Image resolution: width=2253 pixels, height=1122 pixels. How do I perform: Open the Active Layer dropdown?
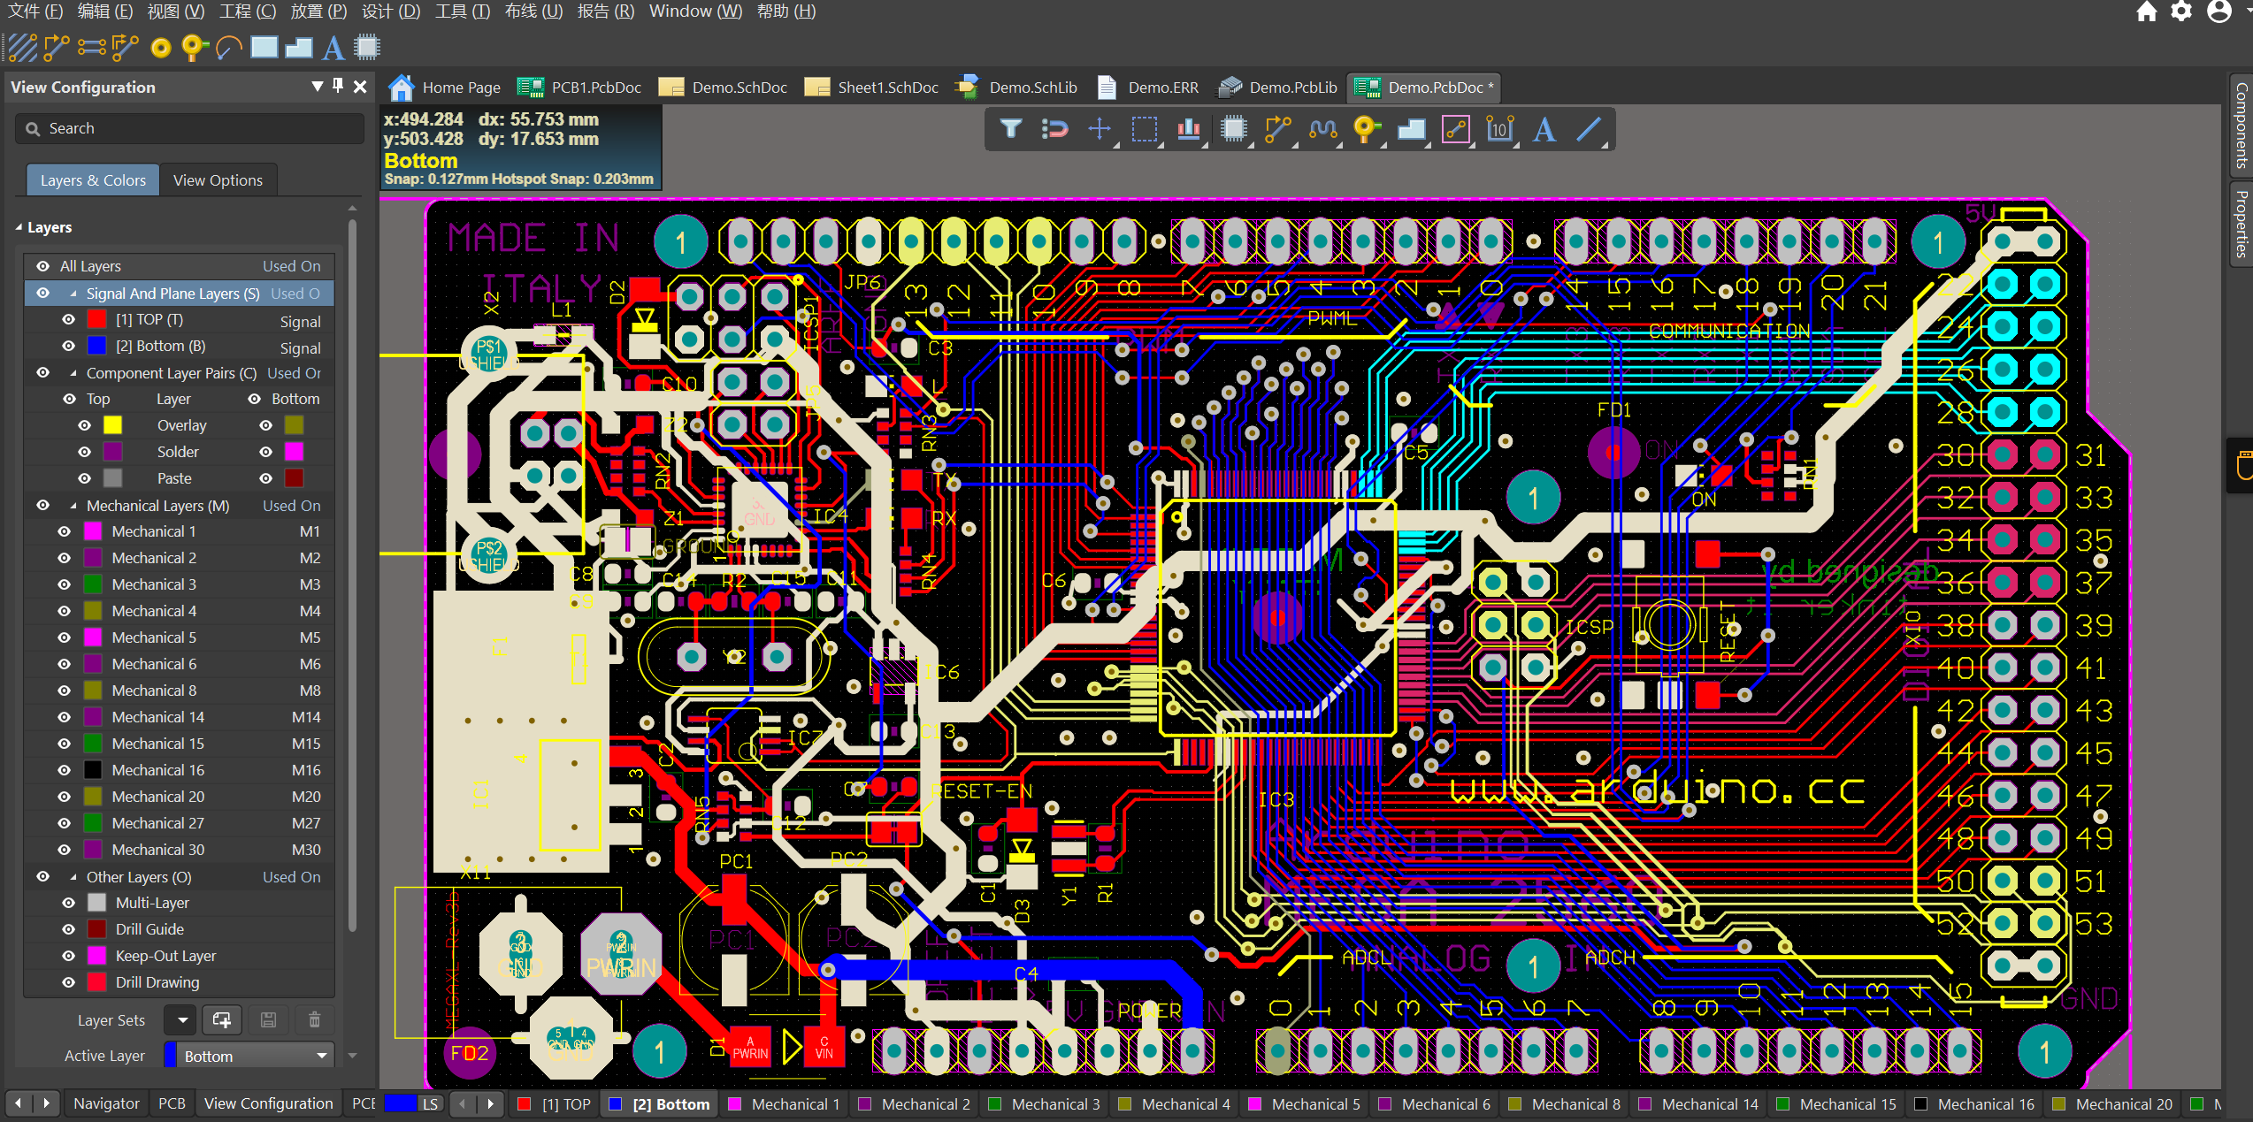[x=249, y=1056]
